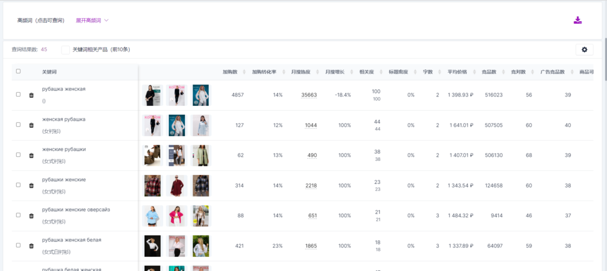The height and width of the screenshot is (271, 607).
Task: Click the 加购数 column header
Action: pyautogui.click(x=230, y=72)
